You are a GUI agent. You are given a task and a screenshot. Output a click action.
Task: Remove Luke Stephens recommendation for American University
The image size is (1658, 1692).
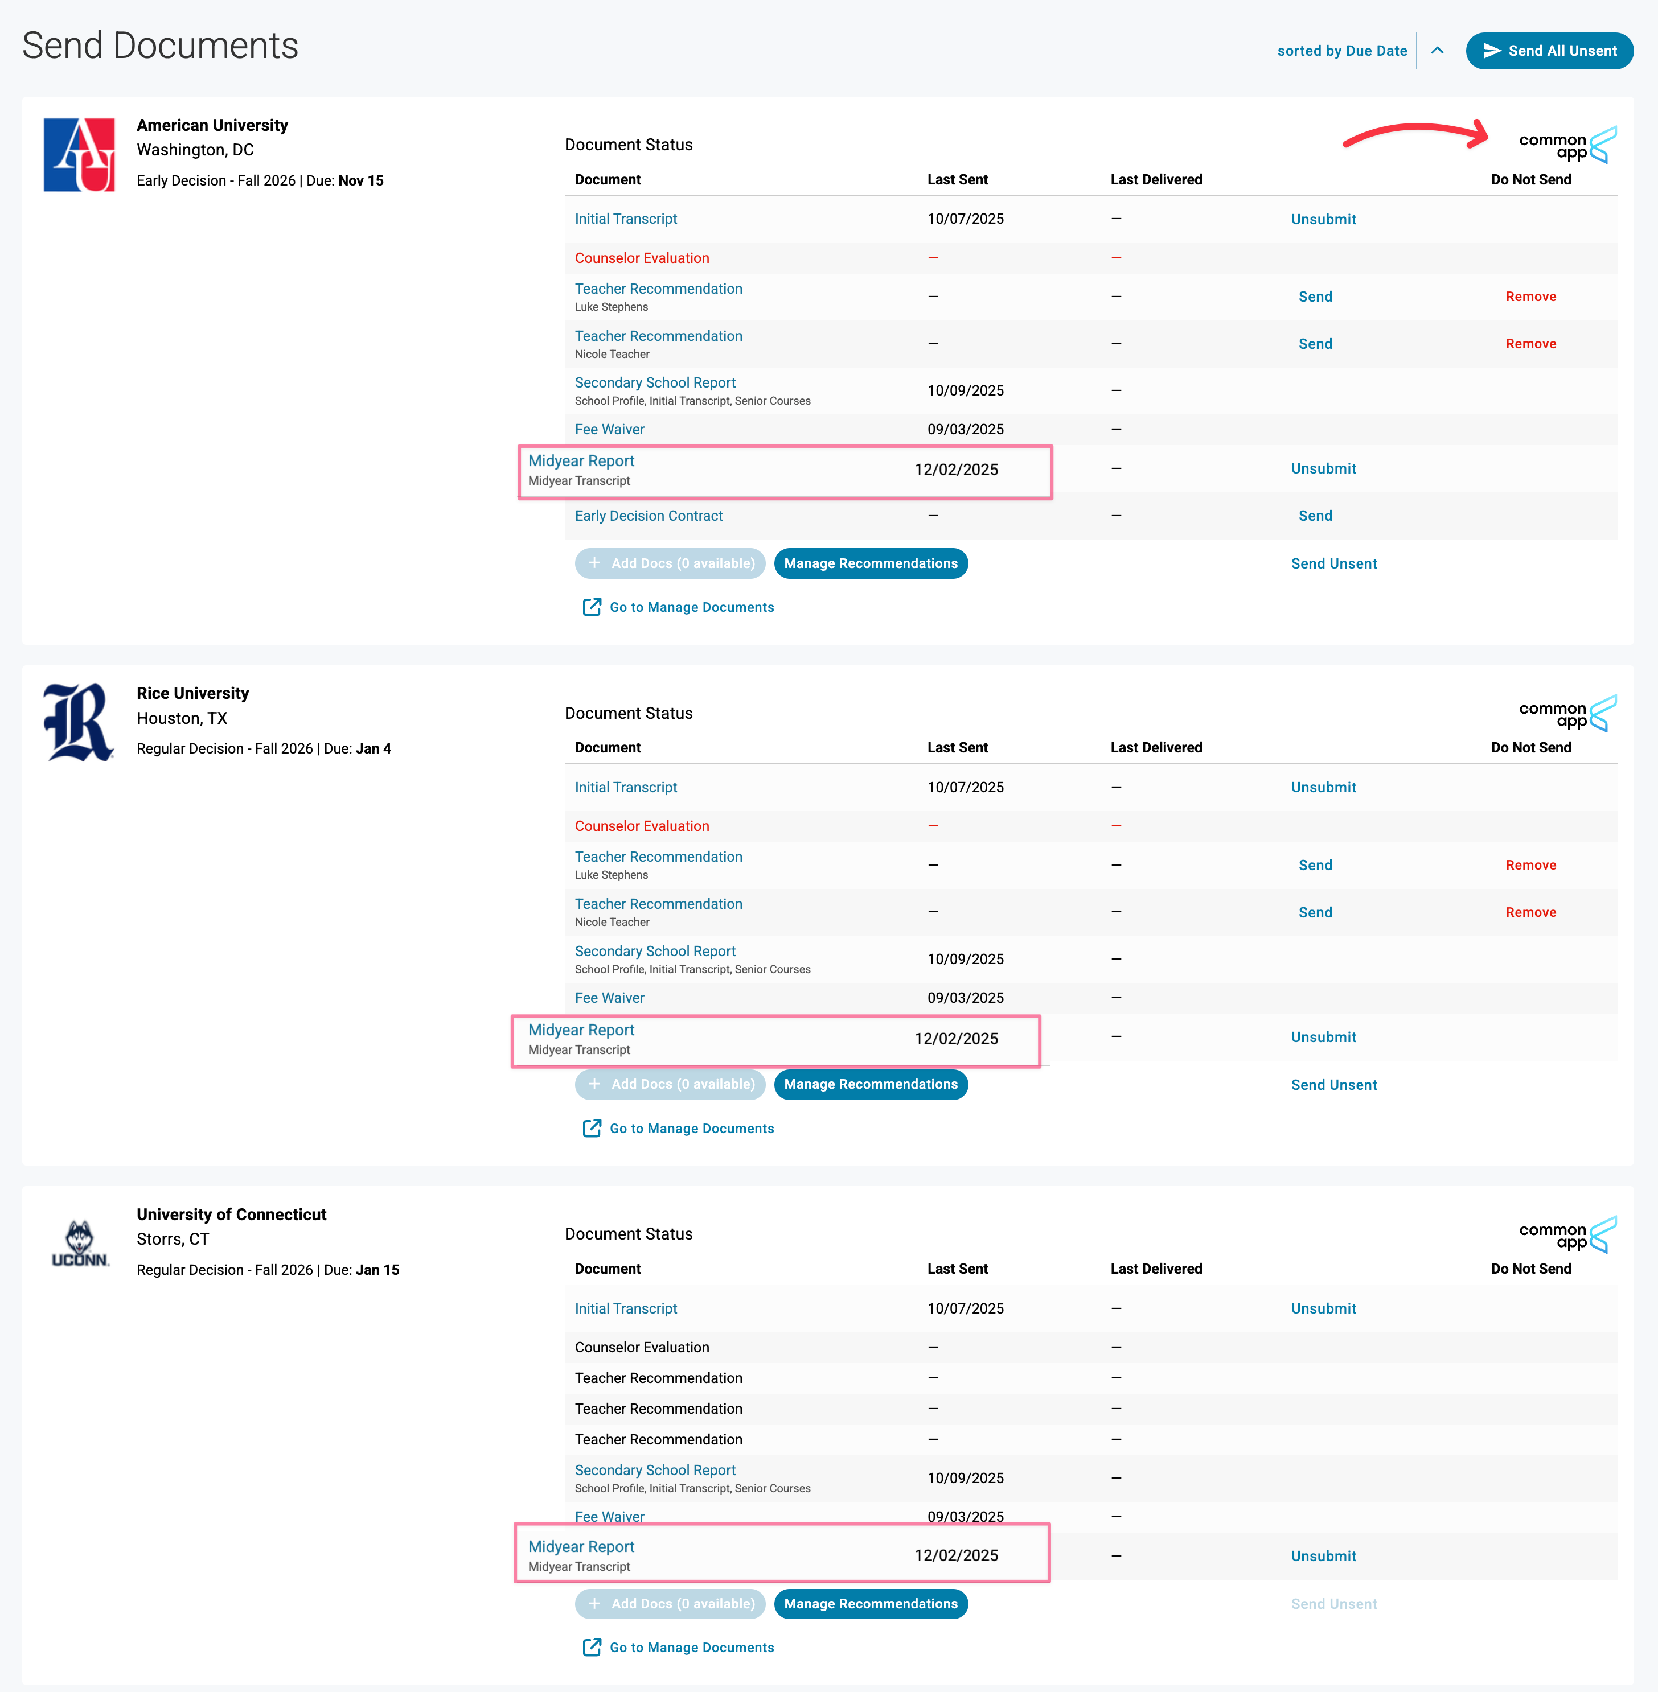click(x=1530, y=297)
